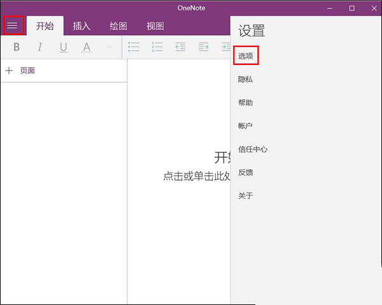Increase the paragraph indent
Screen dimensions: 382x305
[x=204, y=46]
